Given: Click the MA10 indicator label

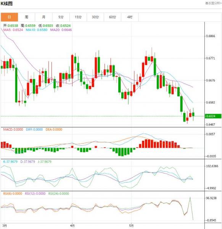Looking at the screenshot, I should click(37, 30).
